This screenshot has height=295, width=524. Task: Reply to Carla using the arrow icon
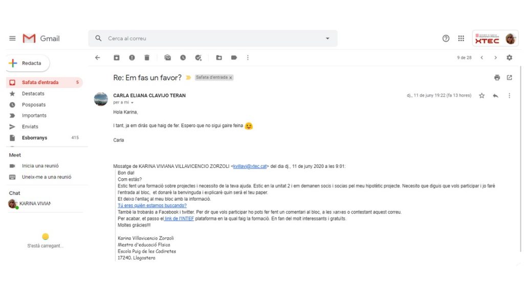pos(495,96)
